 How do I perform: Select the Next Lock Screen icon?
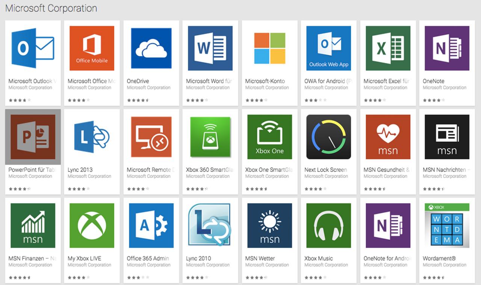[328, 137]
